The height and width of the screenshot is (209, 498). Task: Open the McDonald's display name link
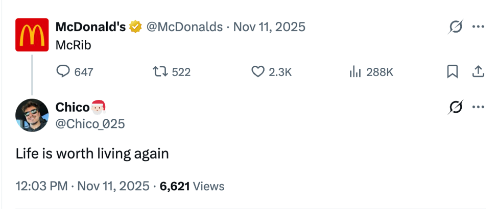point(90,27)
